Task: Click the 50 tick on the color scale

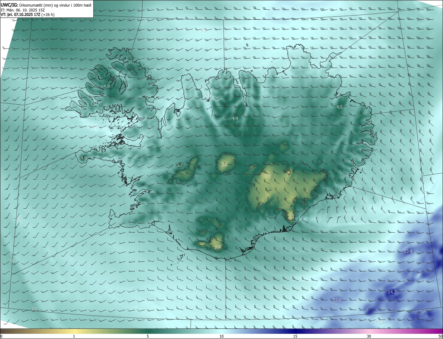Action: (x=440, y=336)
